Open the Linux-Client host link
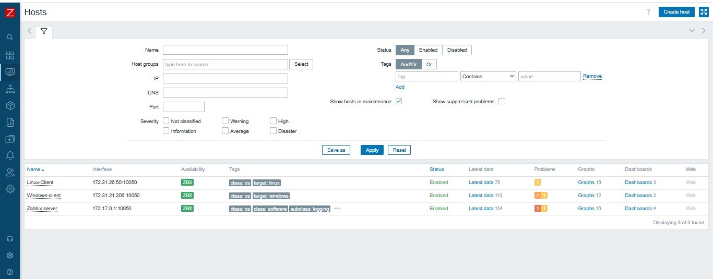The height and width of the screenshot is (279, 713). tap(40, 183)
